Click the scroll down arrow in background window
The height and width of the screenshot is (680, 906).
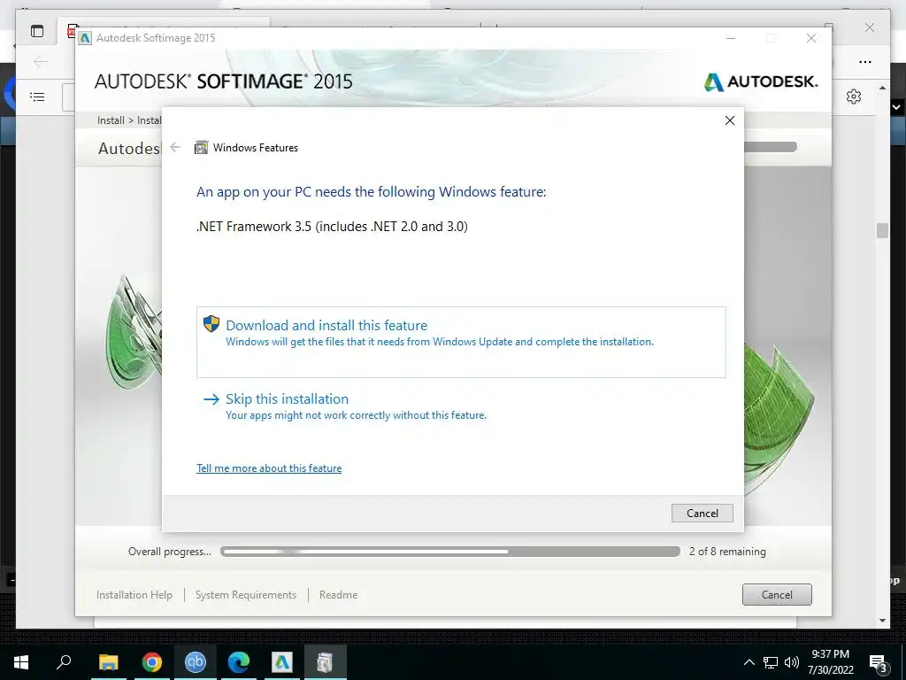[882, 621]
